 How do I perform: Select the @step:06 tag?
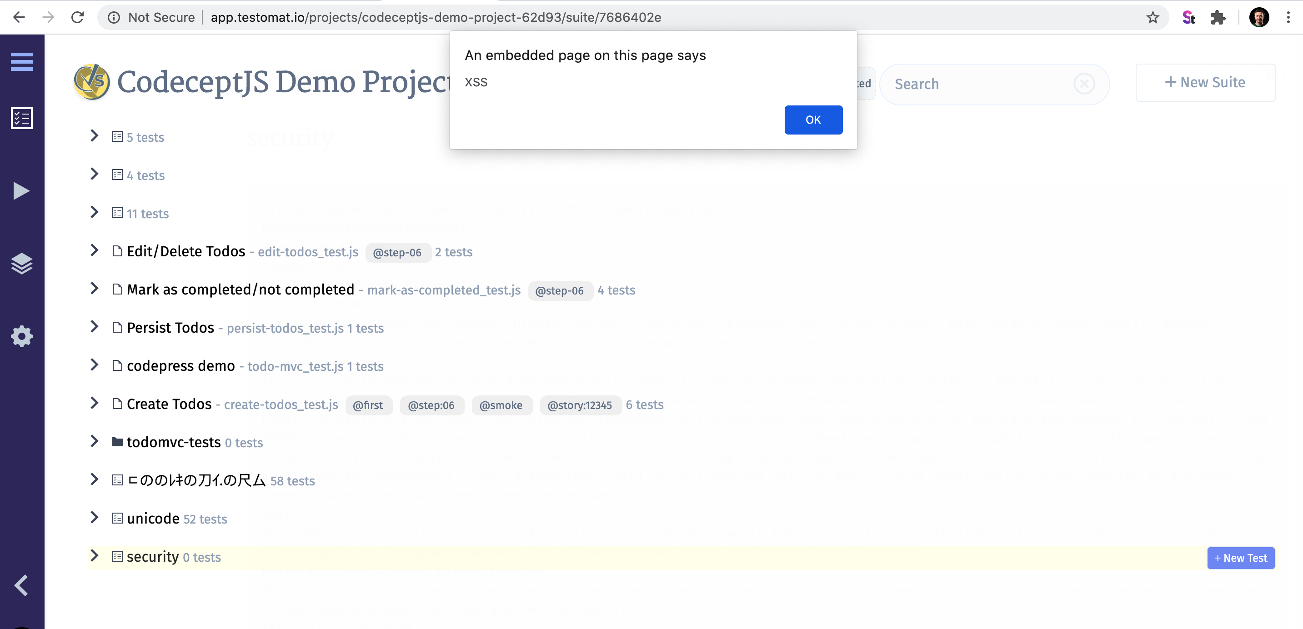click(431, 405)
